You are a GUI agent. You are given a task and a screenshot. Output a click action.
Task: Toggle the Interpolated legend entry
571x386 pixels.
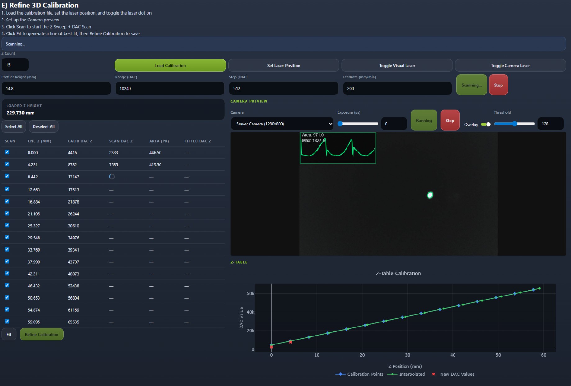click(406, 374)
